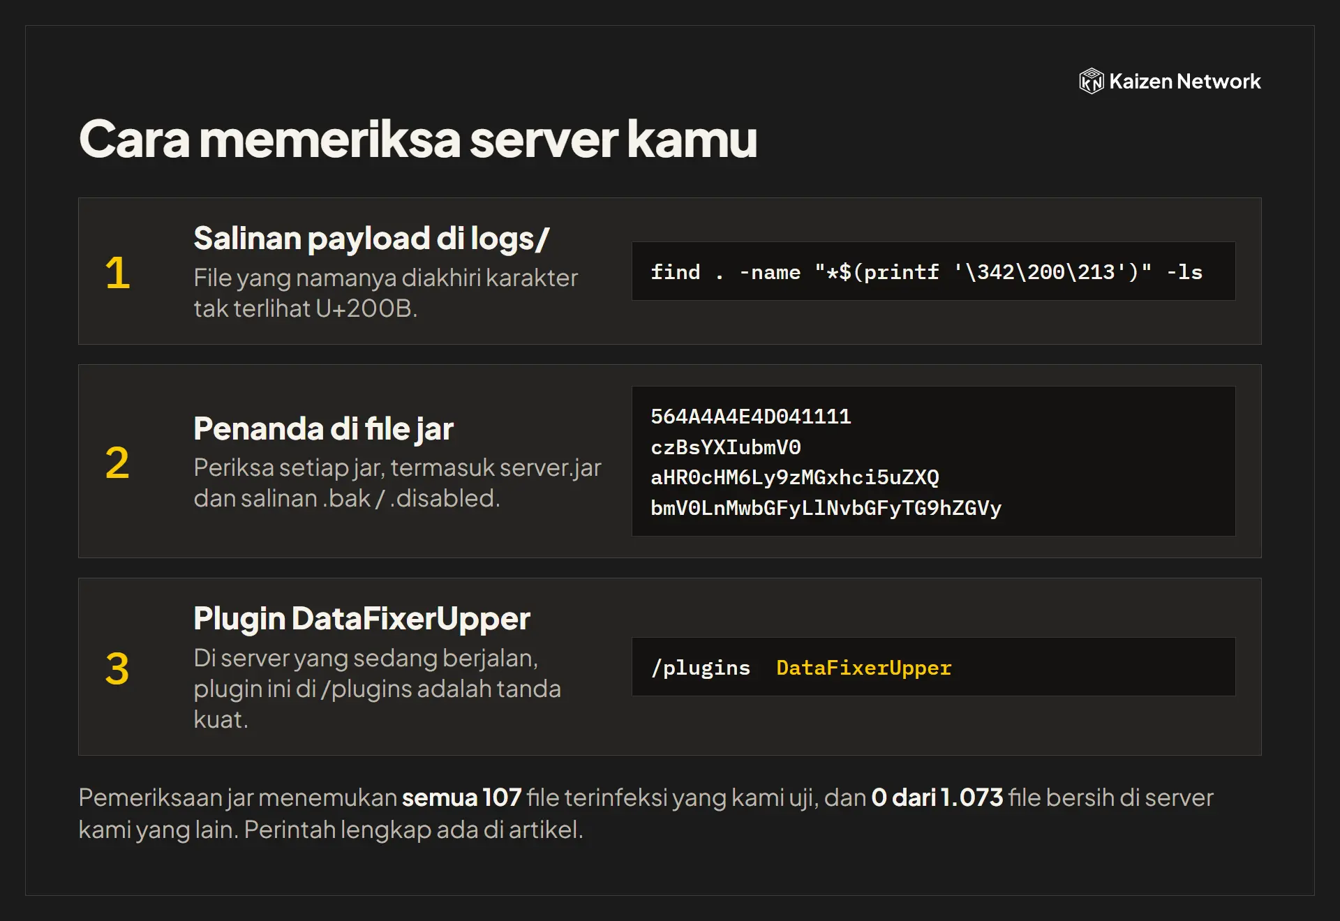The image size is (1340, 921).
Task: Click the Kaizen Network cube logo icon
Action: pos(1091,81)
